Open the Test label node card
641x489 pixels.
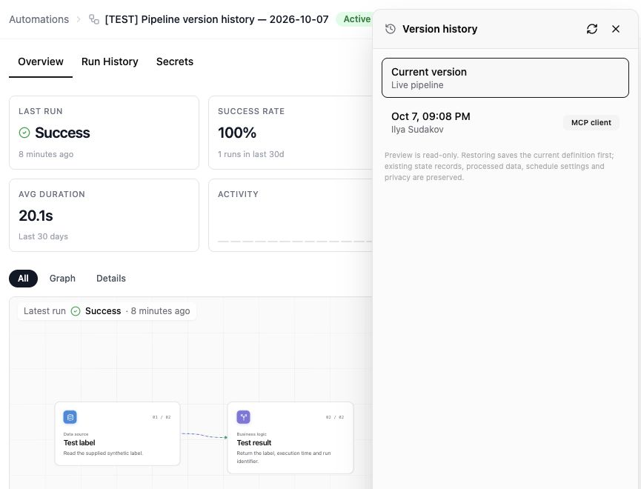[117, 434]
